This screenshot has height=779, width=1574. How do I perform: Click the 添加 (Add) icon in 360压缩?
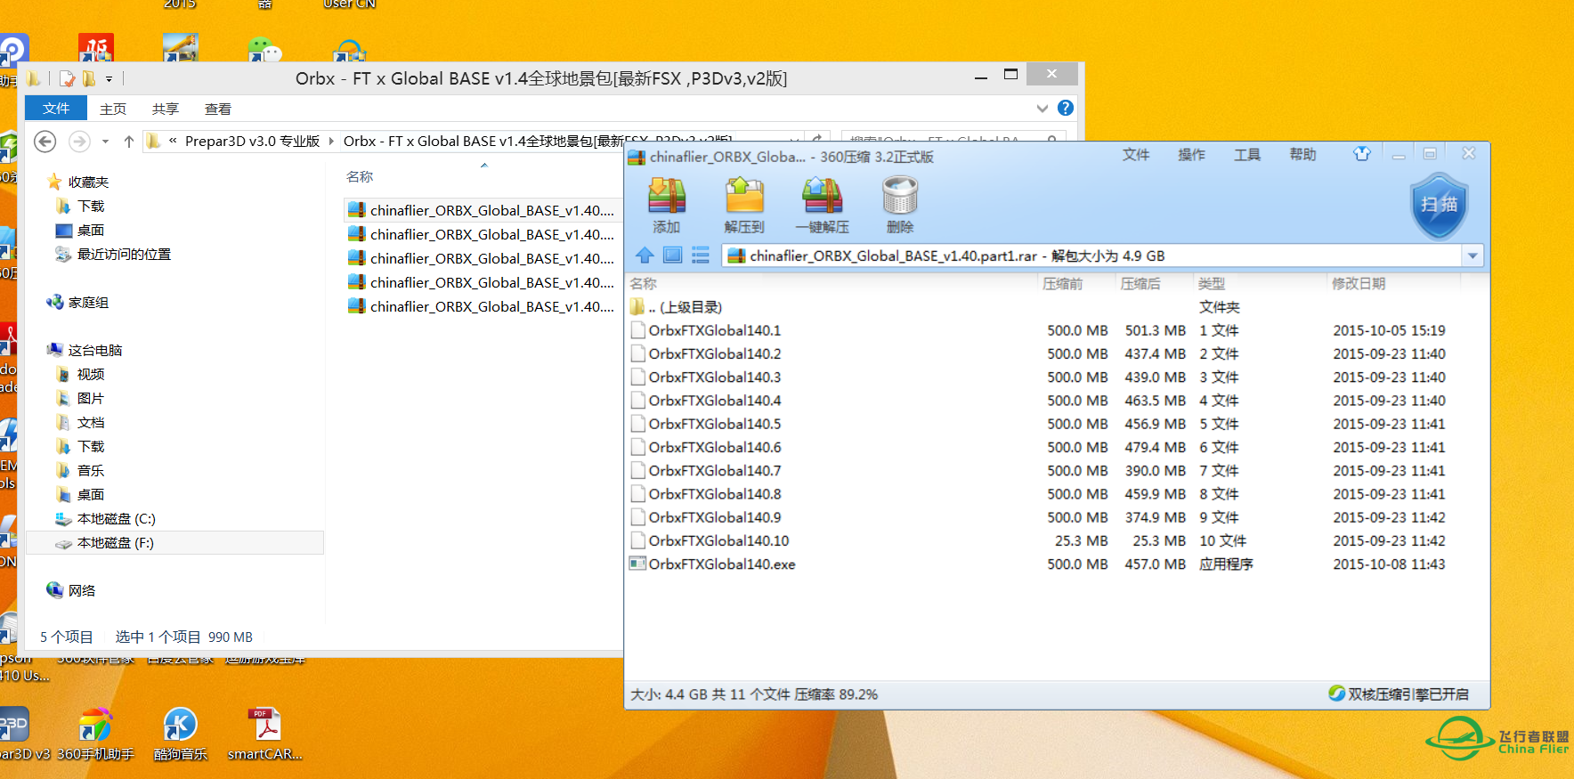tap(666, 204)
